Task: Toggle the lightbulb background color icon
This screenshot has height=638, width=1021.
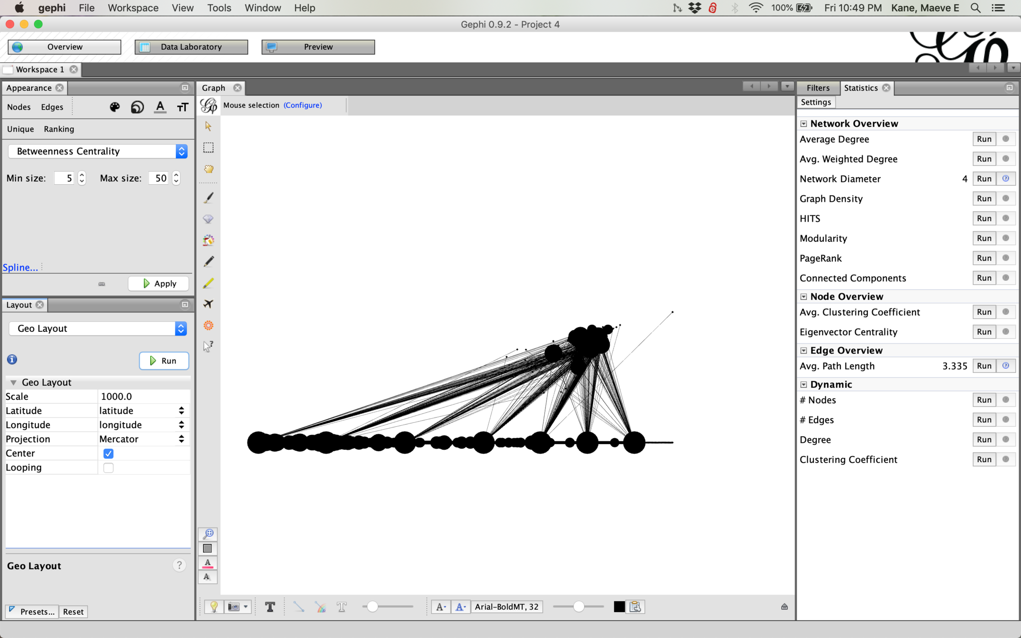Action: [x=214, y=607]
